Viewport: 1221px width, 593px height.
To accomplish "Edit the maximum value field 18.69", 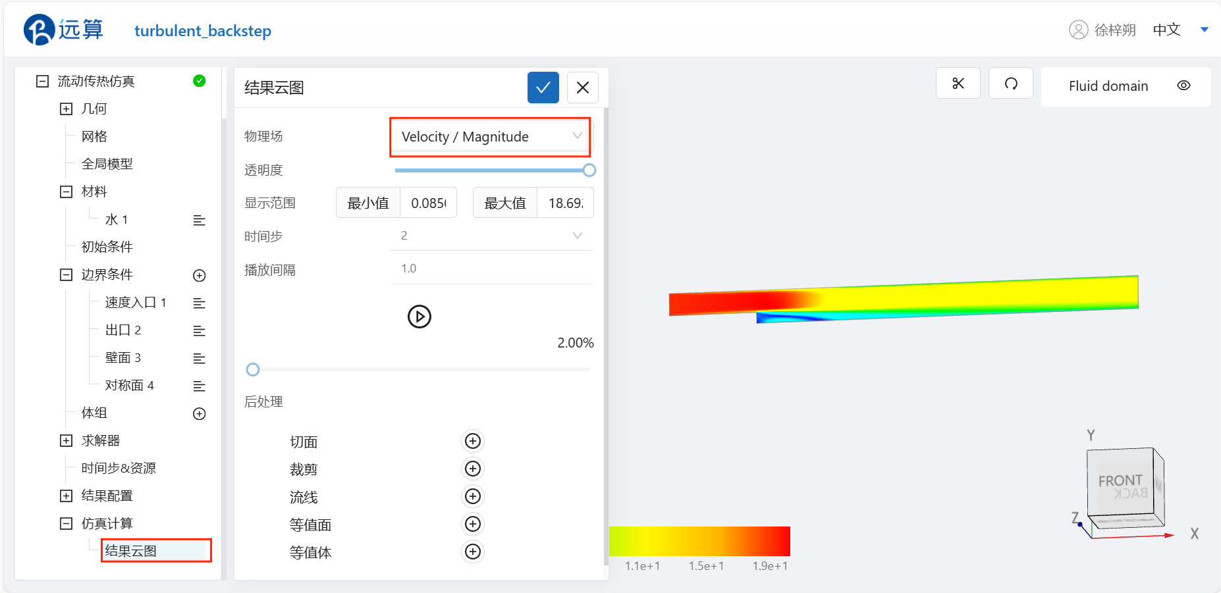I will tap(566, 203).
